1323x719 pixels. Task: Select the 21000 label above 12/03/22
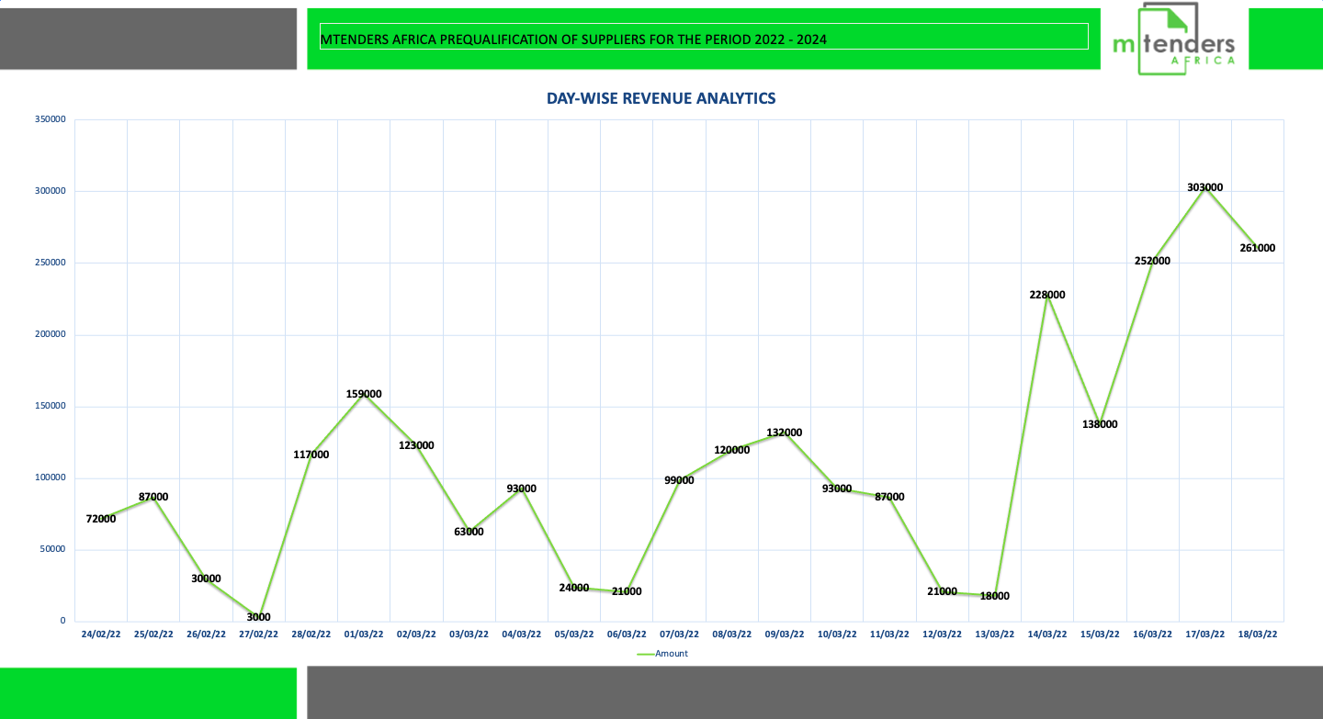(943, 591)
